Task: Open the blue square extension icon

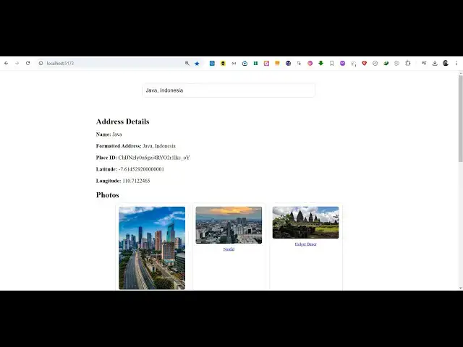Action: point(212,63)
